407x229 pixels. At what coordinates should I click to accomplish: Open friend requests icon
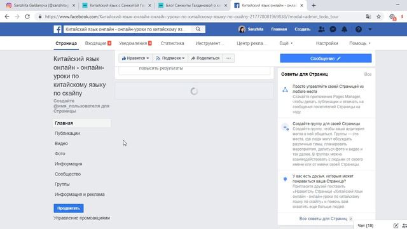[321, 29]
